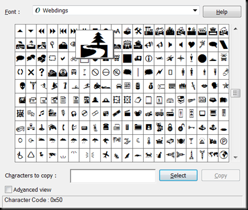This screenshot has height=210, width=248.
Task: Choose the open padlock glyph
Action: point(181,127)
